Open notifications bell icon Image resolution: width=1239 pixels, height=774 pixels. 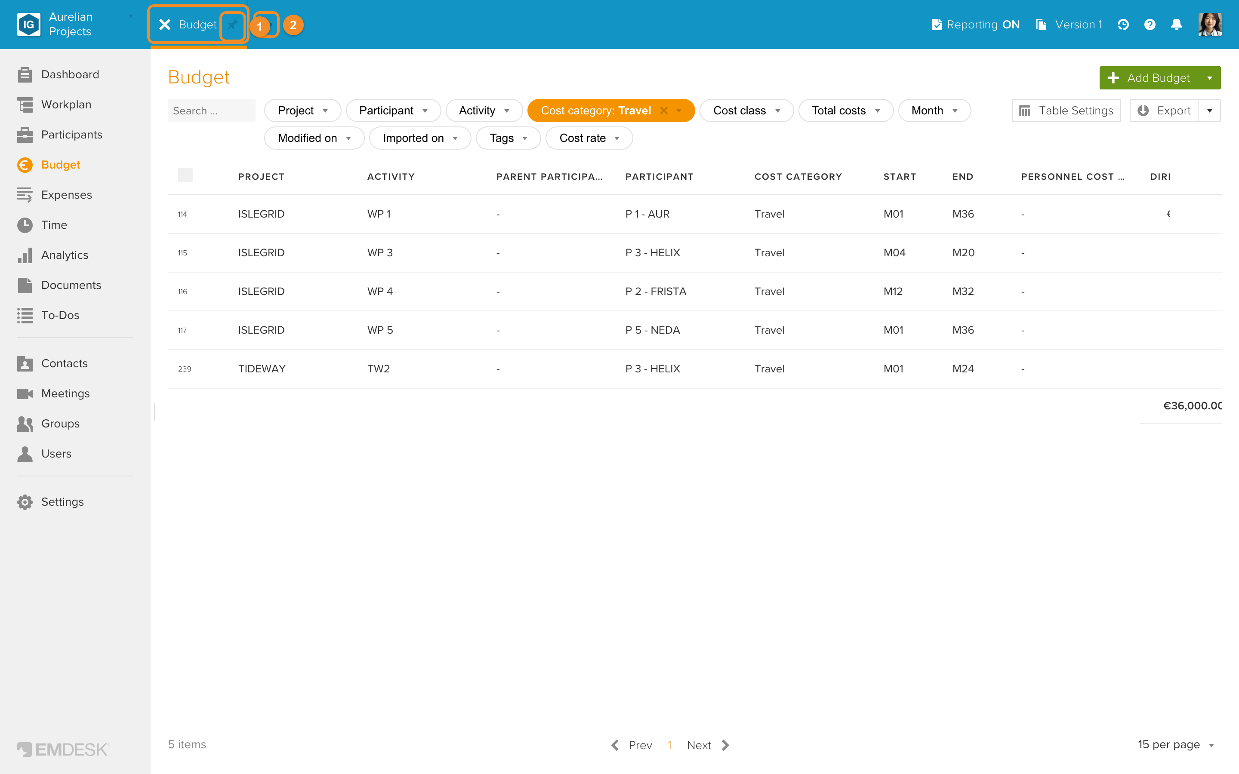[1177, 25]
